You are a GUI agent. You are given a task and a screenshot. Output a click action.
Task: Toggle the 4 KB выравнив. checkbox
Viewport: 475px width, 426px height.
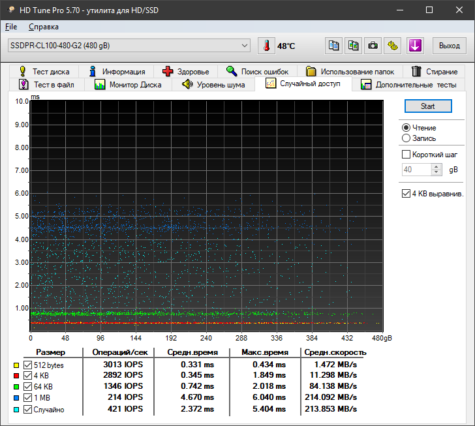click(406, 193)
